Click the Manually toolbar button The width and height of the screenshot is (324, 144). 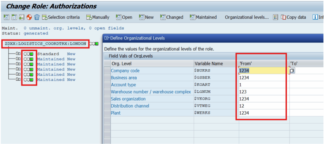[x=98, y=17]
